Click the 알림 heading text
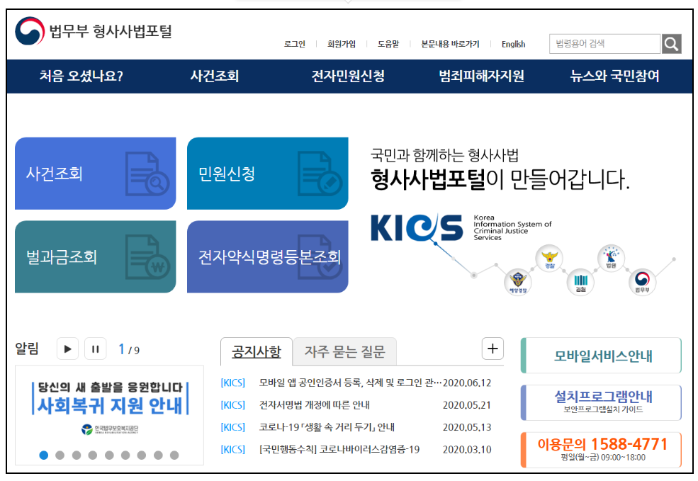This screenshot has width=698, height=481. [x=27, y=349]
